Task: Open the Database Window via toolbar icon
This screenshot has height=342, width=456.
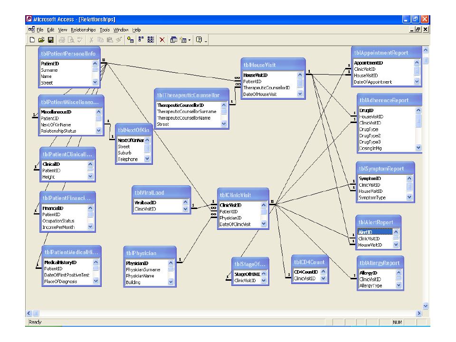Action: click(x=174, y=40)
